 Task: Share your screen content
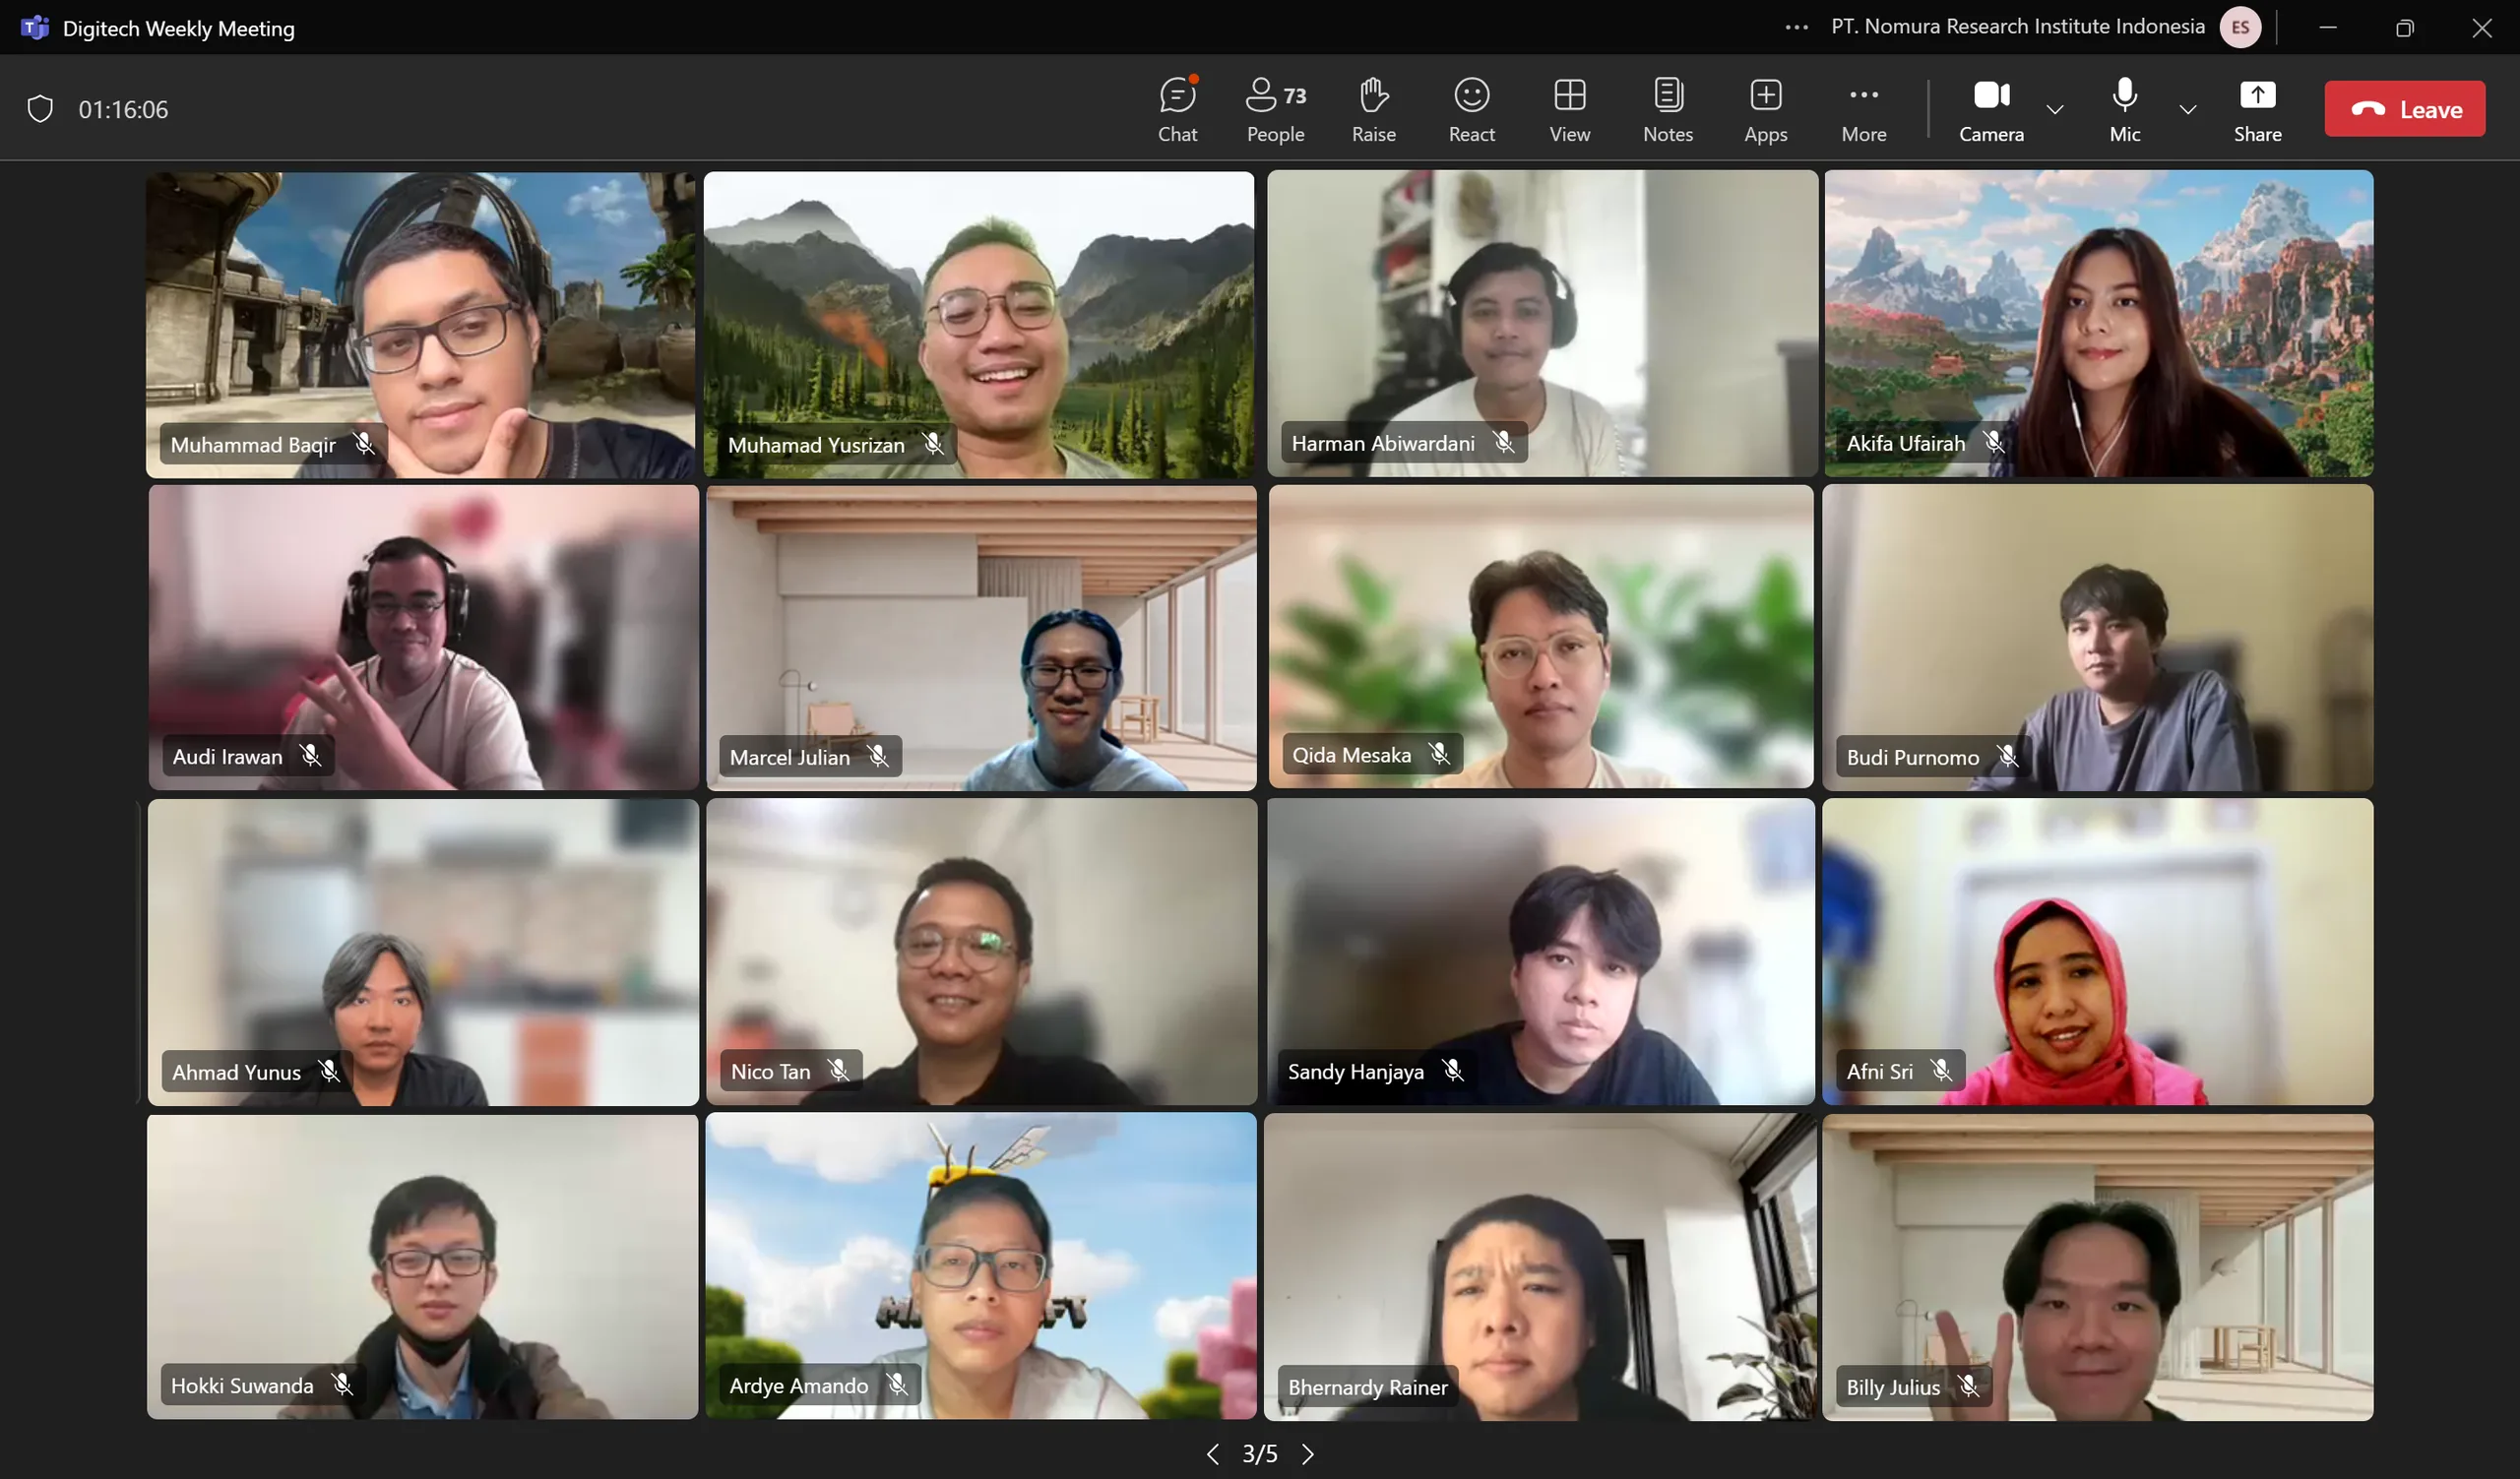(x=2257, y=109)
